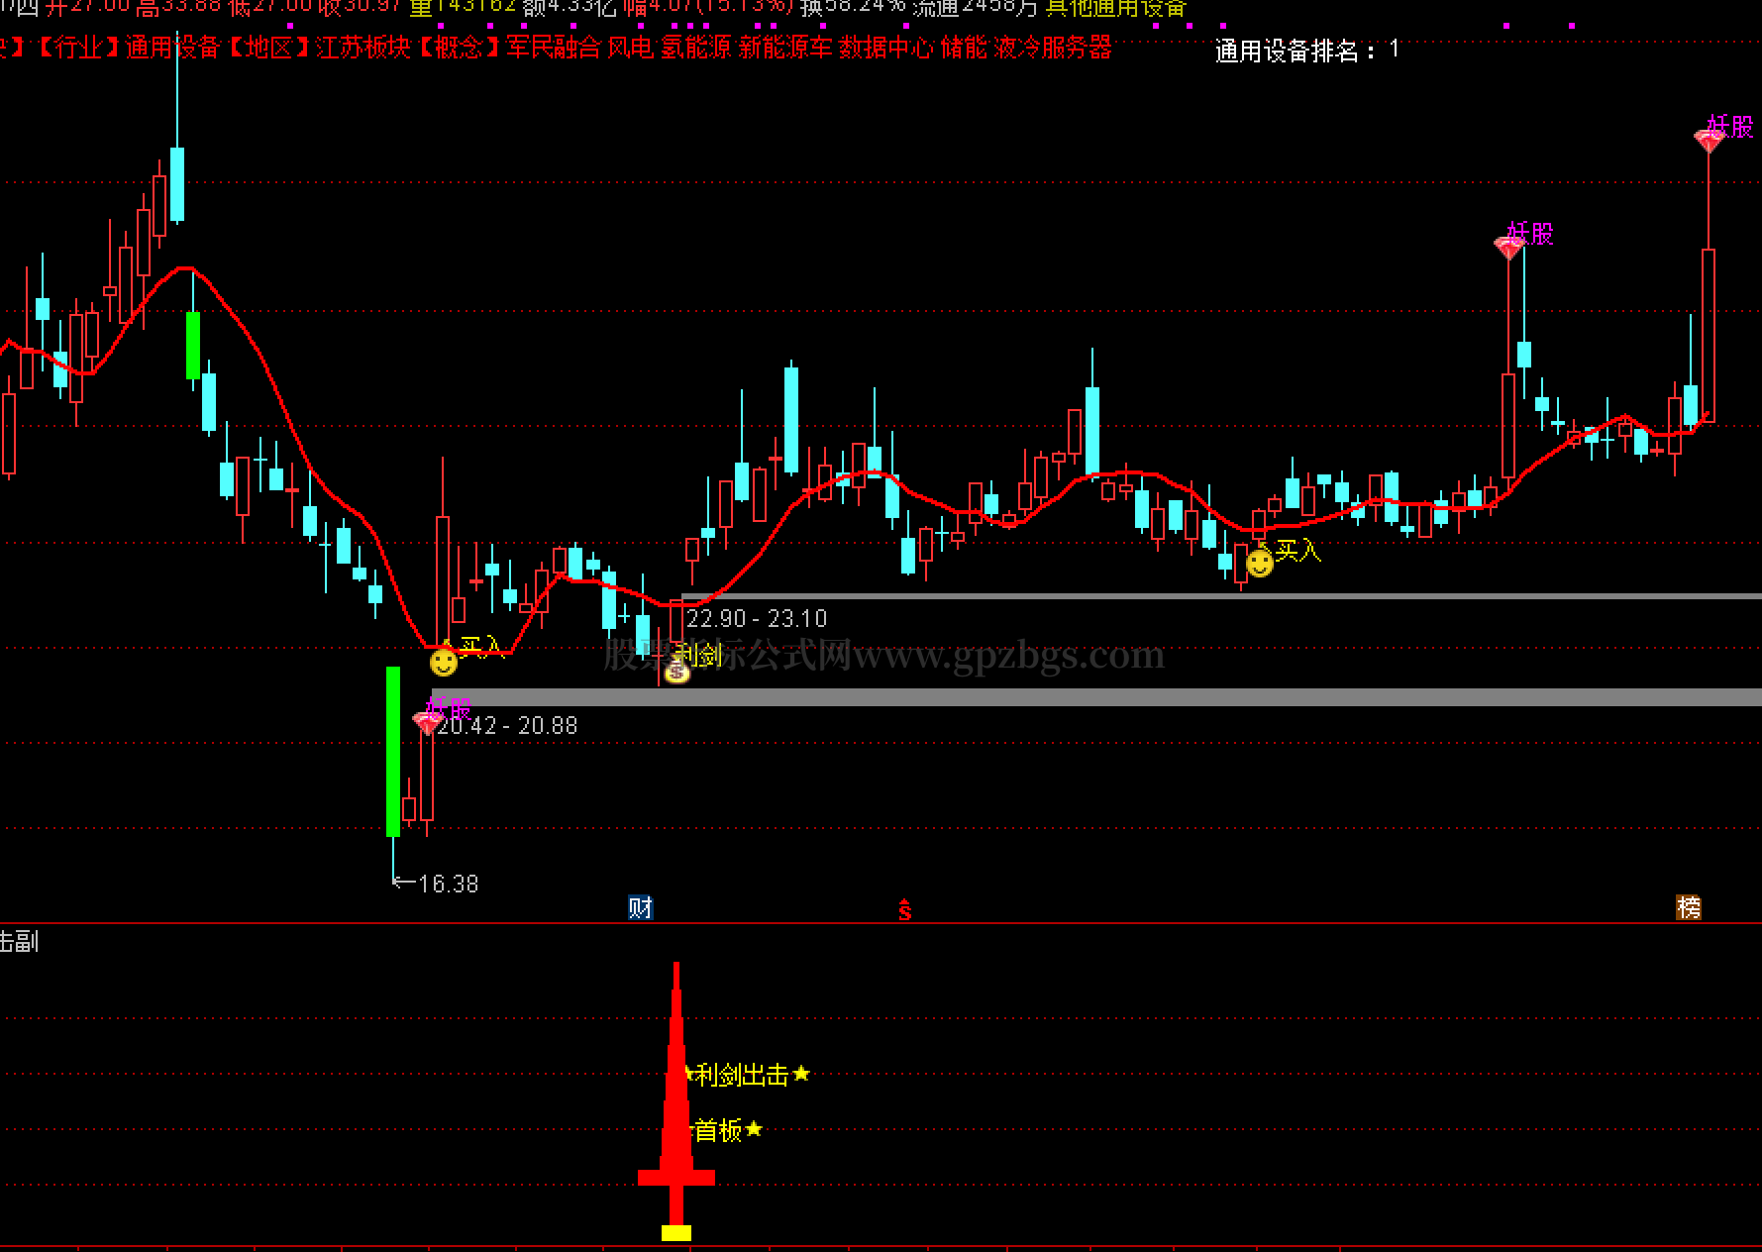The width and height of the screenshot is (1762, 1252).
Task: Click the yellow star after 利剑出击
Action: click(x=801, y=1074)
